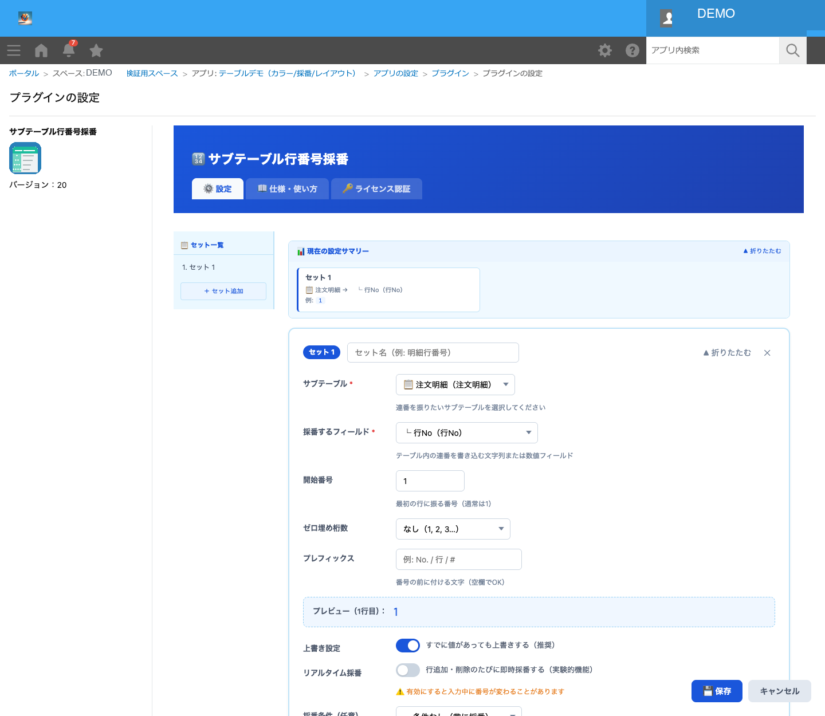The height and width of the screenshot is (716, 825).
Task: Click the 保存 button
Action: click(x=717, y=691)
